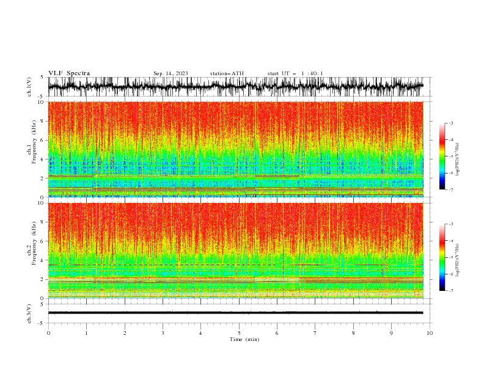Click the ch.2 spectrogram color bar
The width and height of the screenshot is (484, 374).
click(x=442, y=257)
